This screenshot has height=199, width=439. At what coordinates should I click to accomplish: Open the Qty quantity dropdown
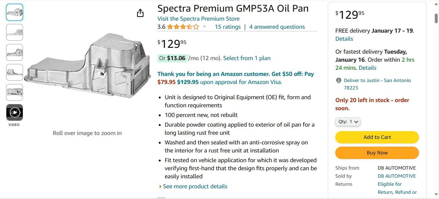tap(348, 122)
